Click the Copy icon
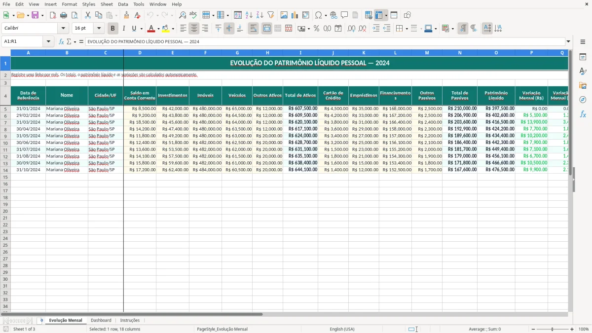The width and height of the screenshot is (592, 333). click(99, 15)
